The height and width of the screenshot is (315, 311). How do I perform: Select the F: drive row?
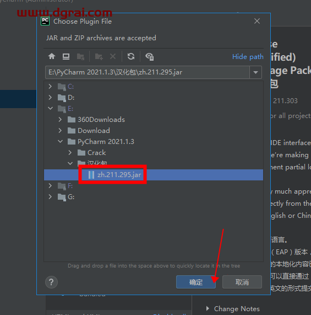tap(153, 186)
